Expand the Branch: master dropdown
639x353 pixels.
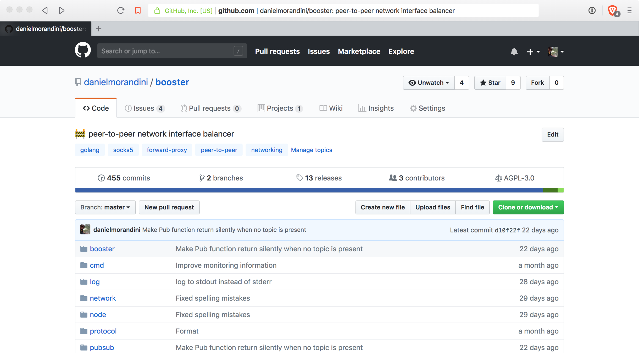click(105, 207)
